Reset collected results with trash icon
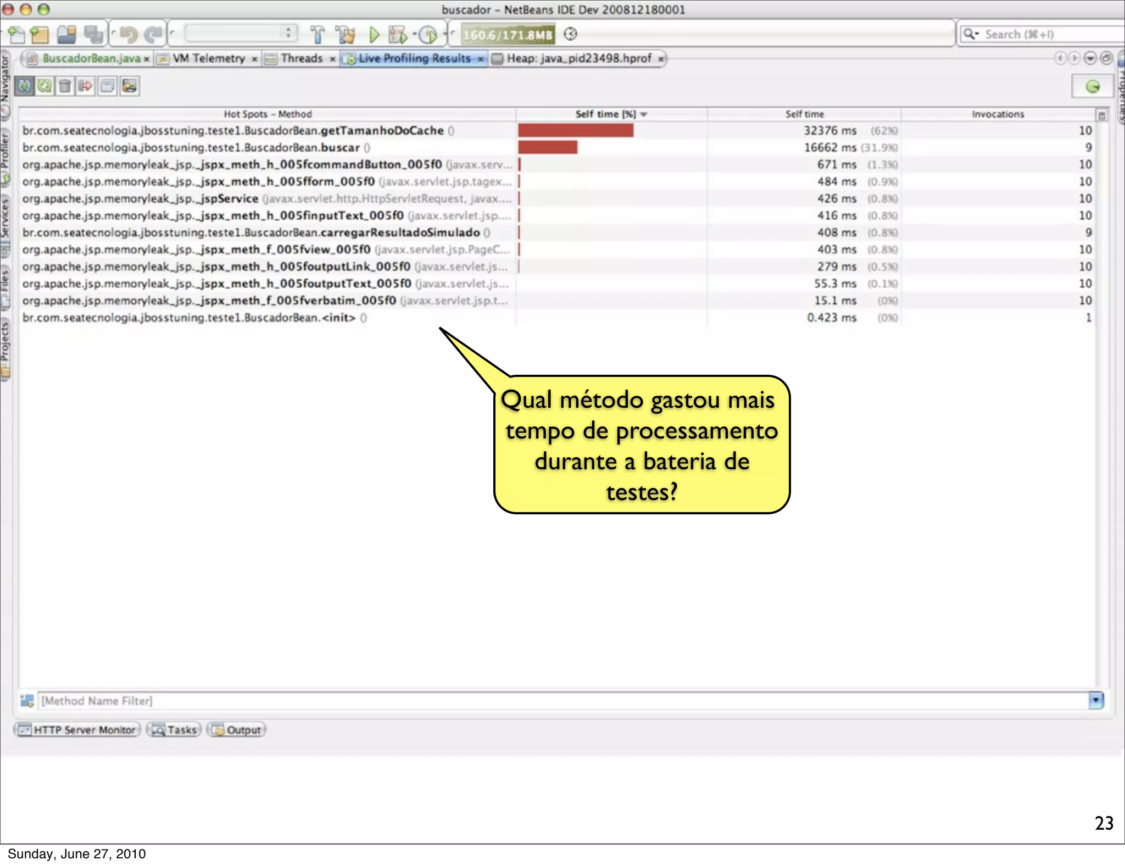Viewport: 1125px width, 866px height. tap(65, 86)
